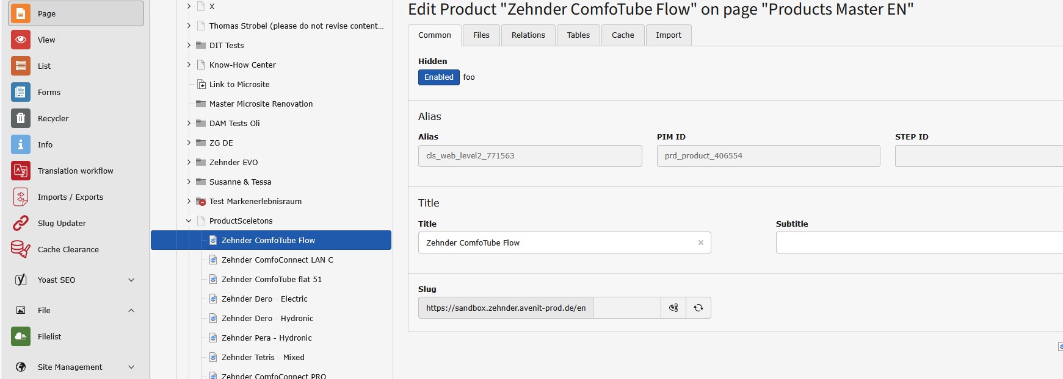The width and height of the screenshot is (1063, 379).
Task: Select Zehnder ComfoConnect LAN C in the tree
Action: pyautogui.click(x=277, y=260)
